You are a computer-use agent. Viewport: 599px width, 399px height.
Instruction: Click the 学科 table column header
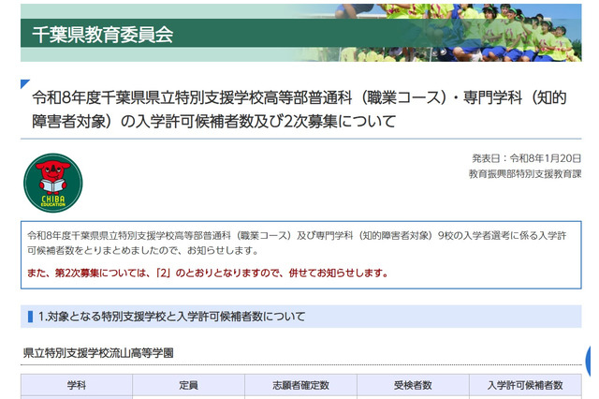[x=77, y=385]
